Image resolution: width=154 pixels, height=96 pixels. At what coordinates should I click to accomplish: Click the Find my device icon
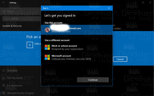point(4,78)
